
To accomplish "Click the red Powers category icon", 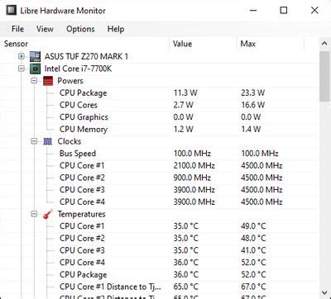I will (48, 81).
